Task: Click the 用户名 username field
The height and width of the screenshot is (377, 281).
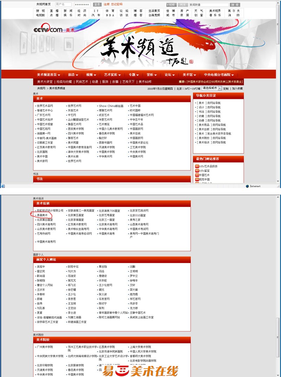Action: [63, 4]
